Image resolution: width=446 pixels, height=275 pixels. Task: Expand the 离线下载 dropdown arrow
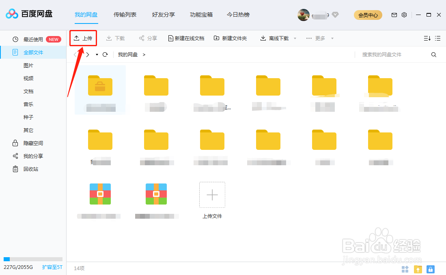tap(295, 38)
